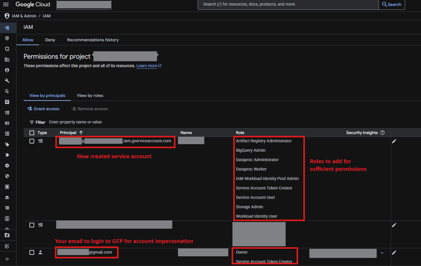Click the IAM breadcrumb link
The image size is (421, 266).
[47, 16]
